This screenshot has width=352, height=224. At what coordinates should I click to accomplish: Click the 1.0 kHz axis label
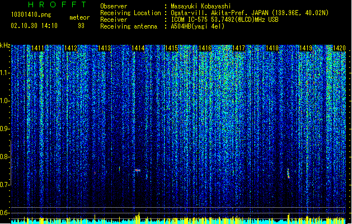pyautogui.click(x=4, y=101)
